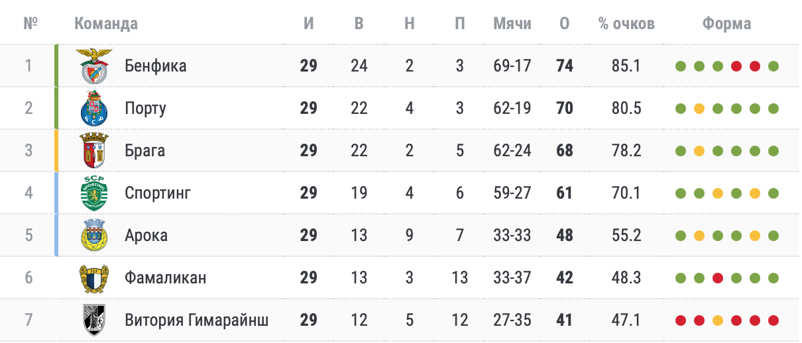Click the Braga club crest
Image resolution: width=802 pixels, height=343 pixels.
tap(94, 151)
